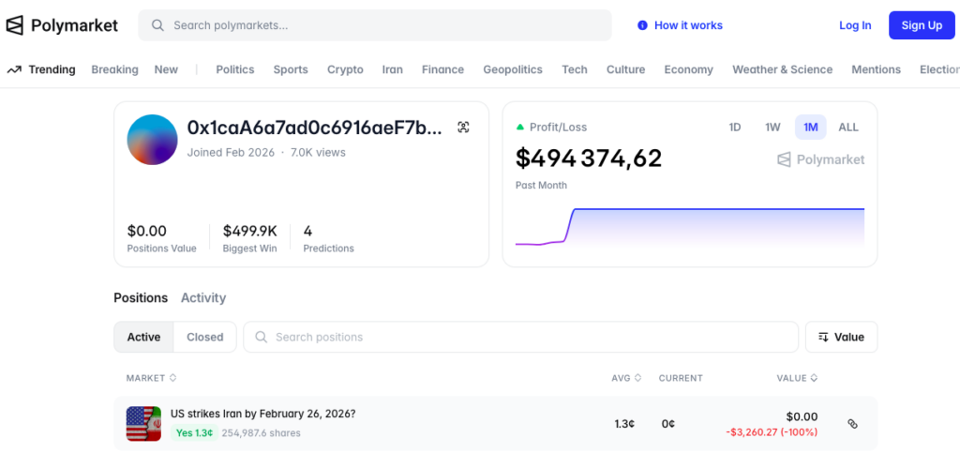Sort positions by AVG column
This screenshot has width=960, height=453.
pyautogui.click(x=625, y=378)
